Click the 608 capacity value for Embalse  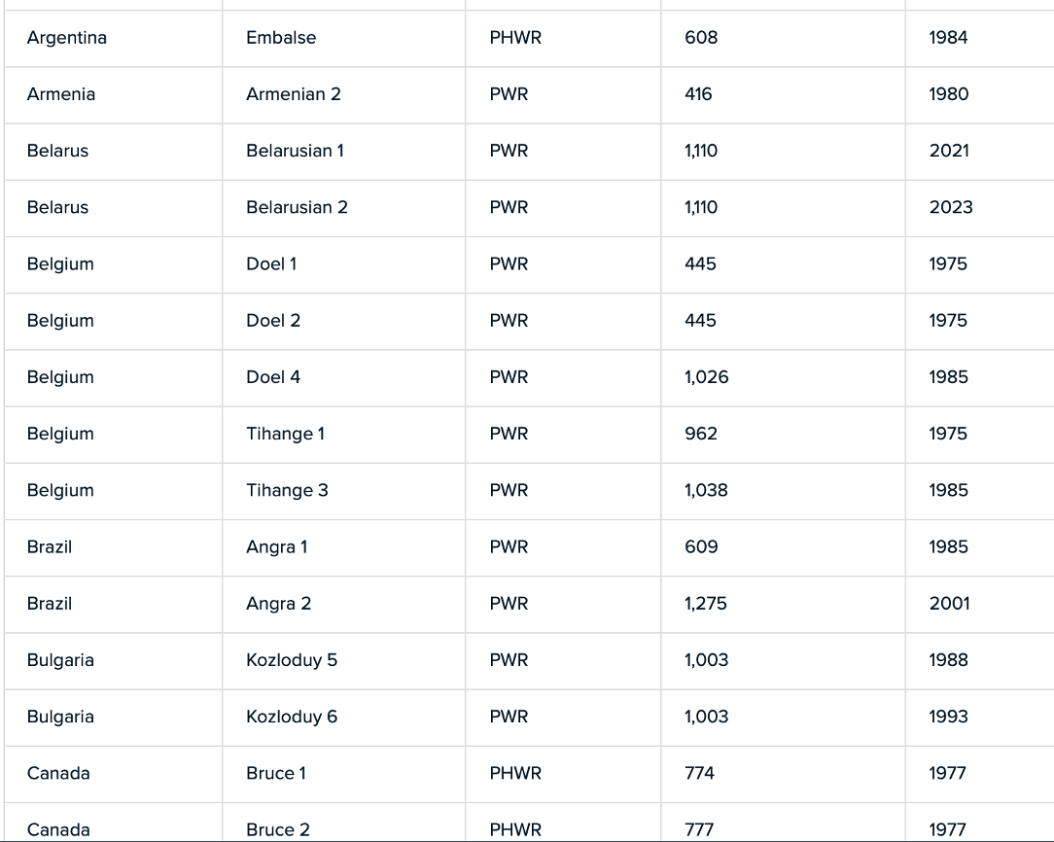[701, 38]
